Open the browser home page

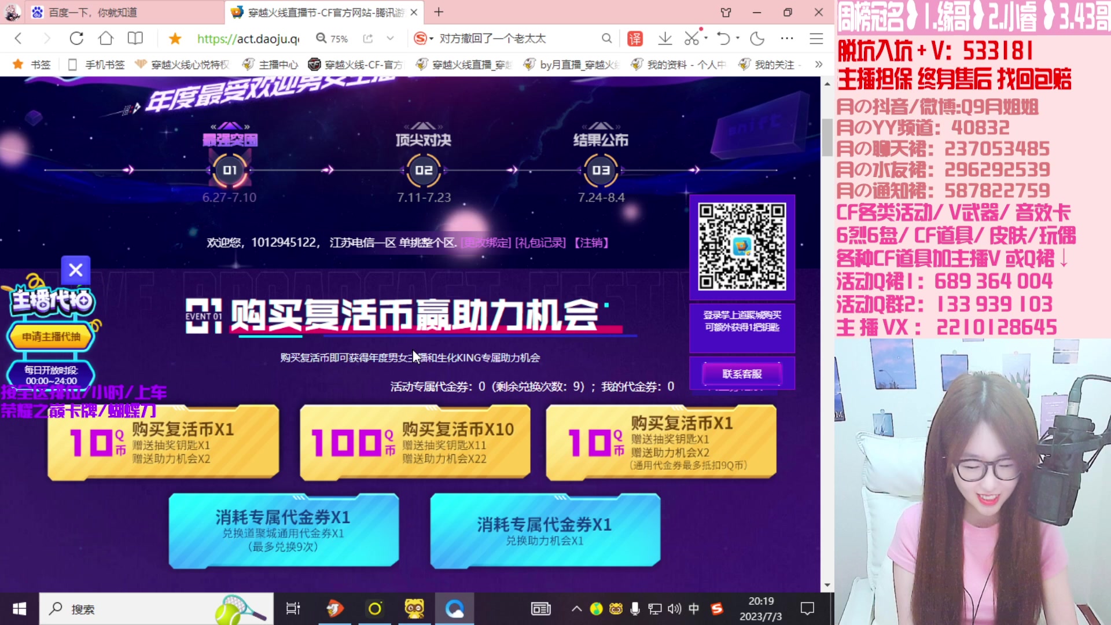point(106,39)
